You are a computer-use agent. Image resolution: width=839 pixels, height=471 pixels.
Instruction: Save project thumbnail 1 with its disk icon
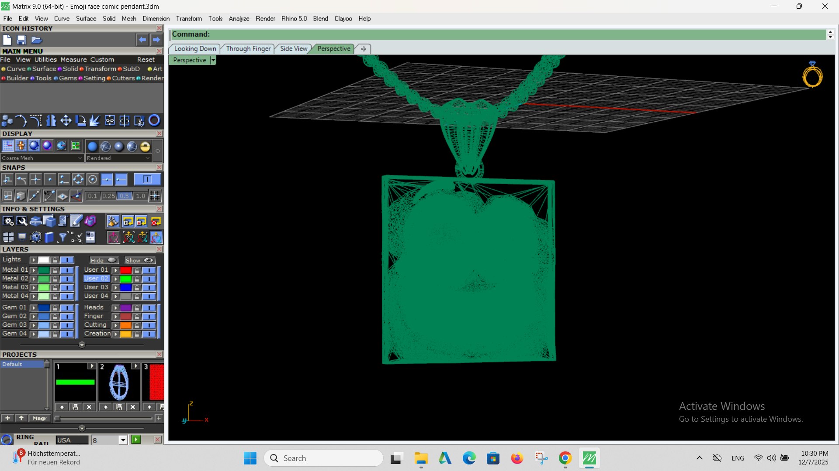pos(75,407)
